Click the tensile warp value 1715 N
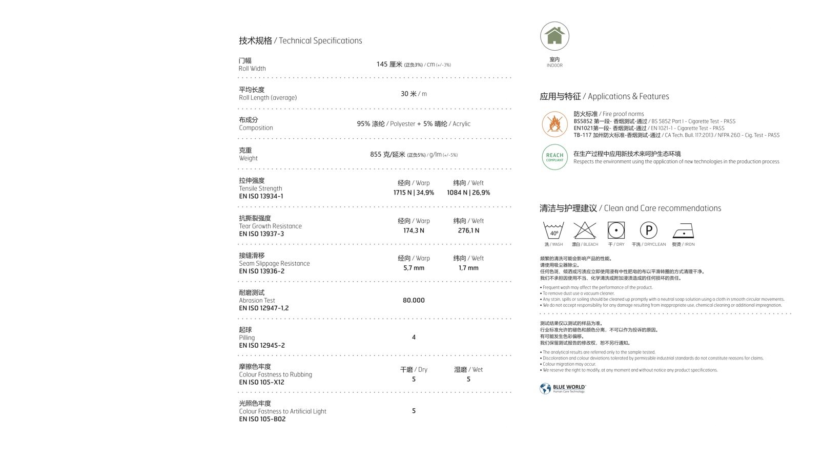 (414, 193)
